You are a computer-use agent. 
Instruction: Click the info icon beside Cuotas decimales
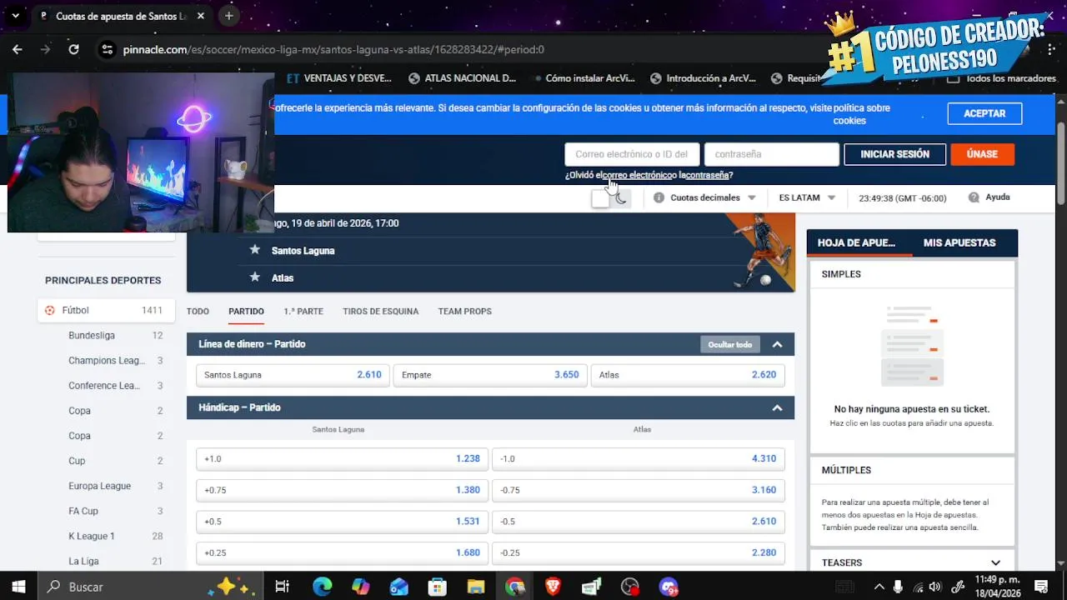click(659, 197)
